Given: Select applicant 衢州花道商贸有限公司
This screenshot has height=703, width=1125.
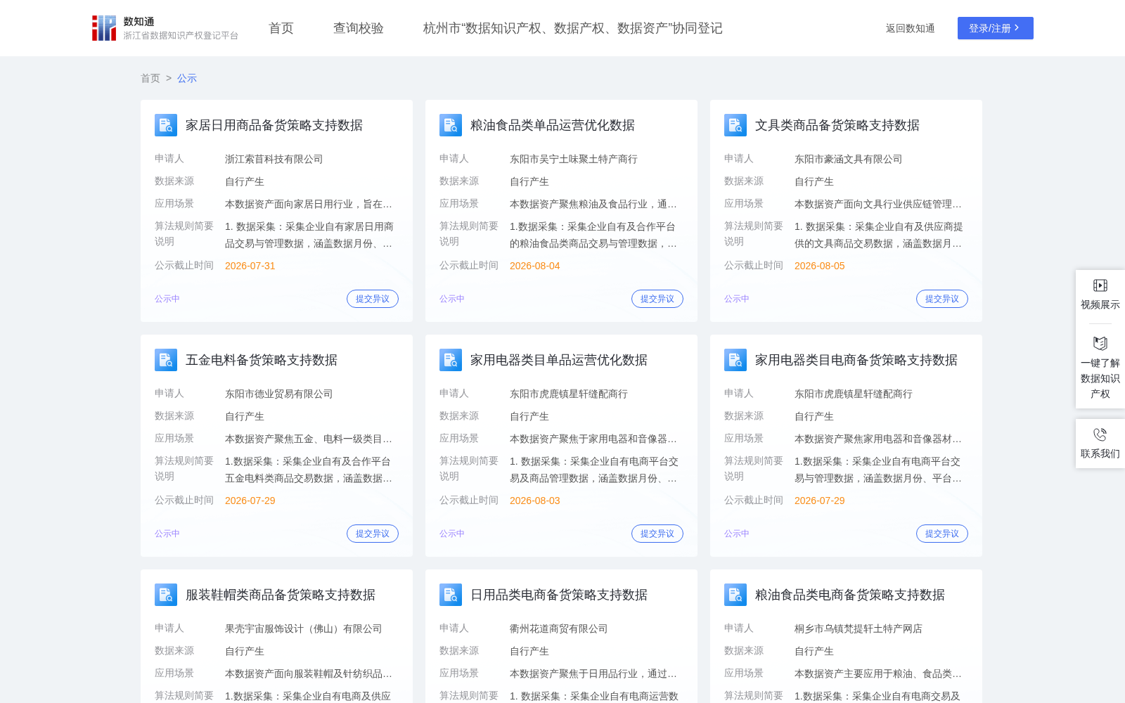Looking at the screenshot, I should coord(559,628).
